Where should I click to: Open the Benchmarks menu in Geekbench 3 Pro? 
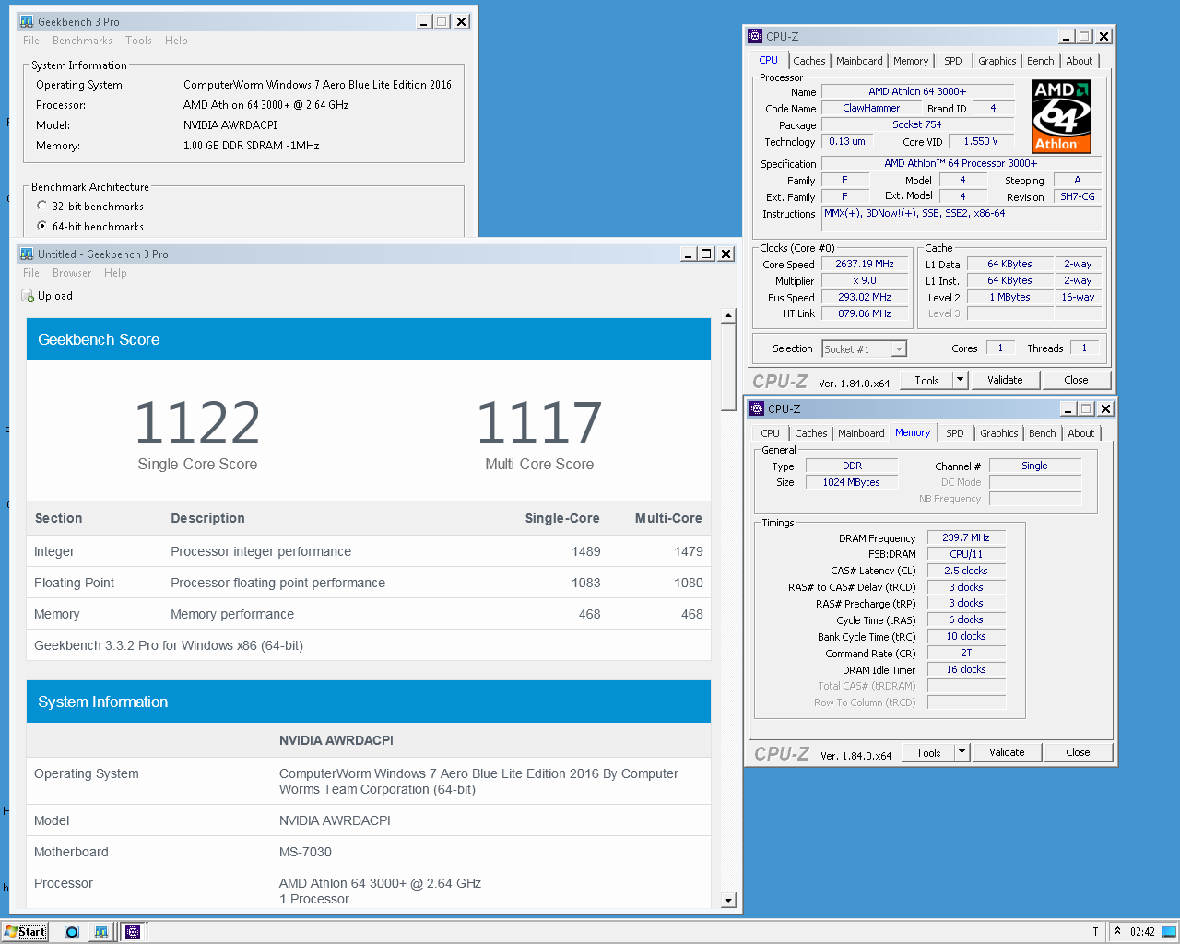click(82, 41)
